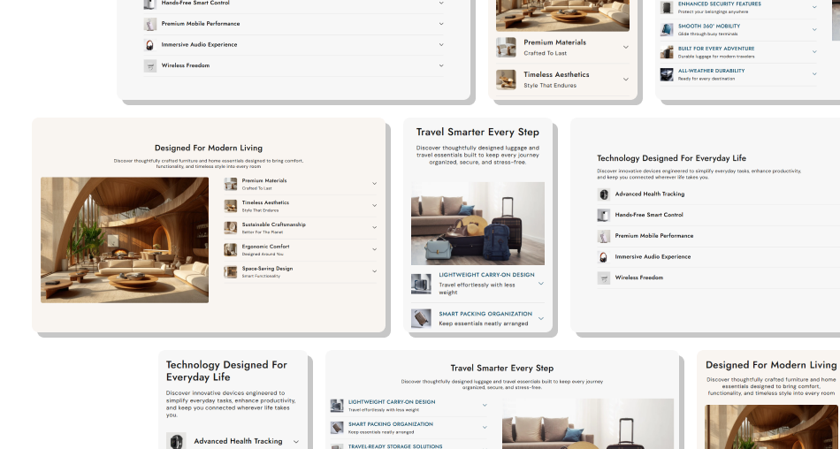This screenshot has width=840, height=449.
Task: Click the Wireless Freedom icon in right card
Action: pyautogui.click(x=604, y=278)
